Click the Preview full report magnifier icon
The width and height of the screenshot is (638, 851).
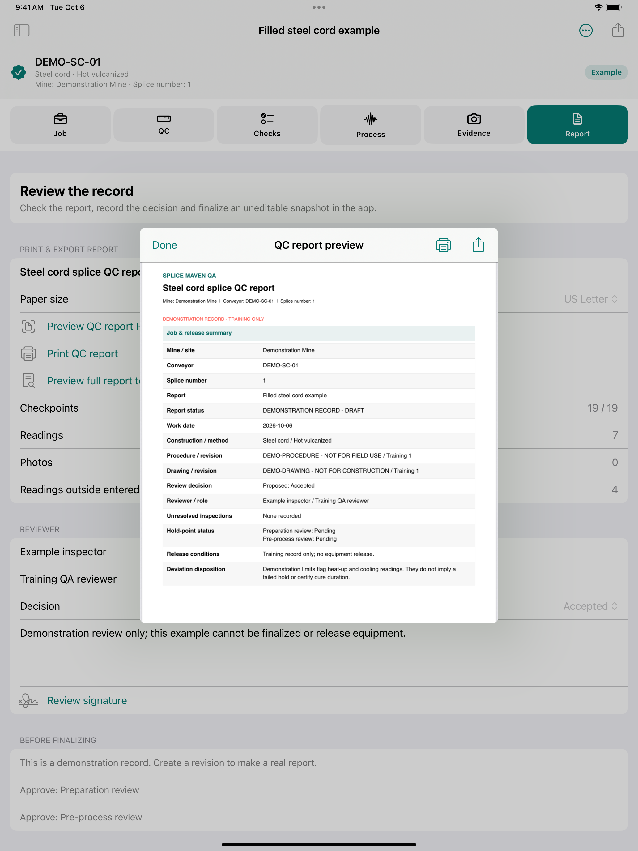click(x=28, y=380)
